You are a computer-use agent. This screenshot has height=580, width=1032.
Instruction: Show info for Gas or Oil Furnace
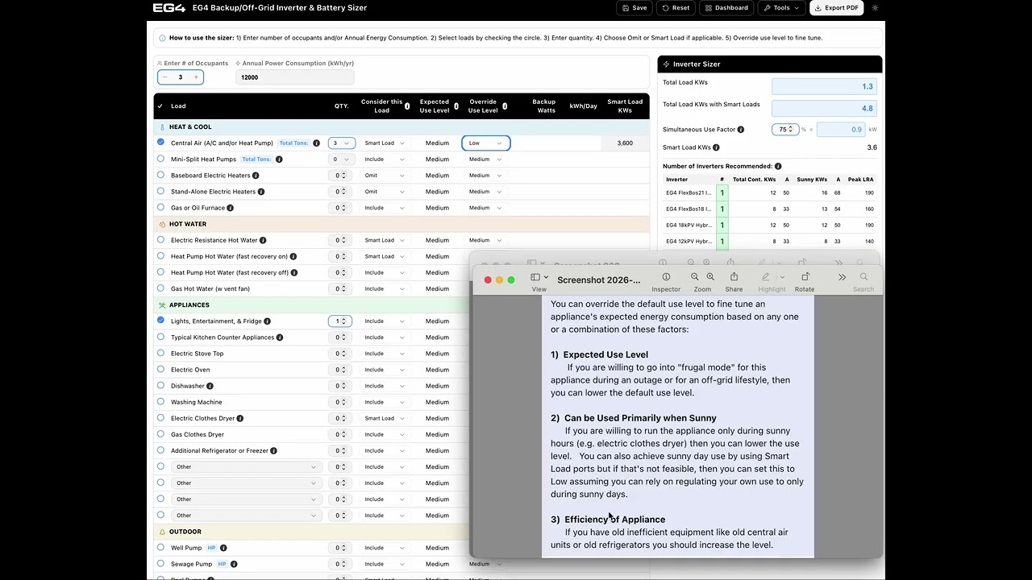pyautogui.click(x=230, y=208)
